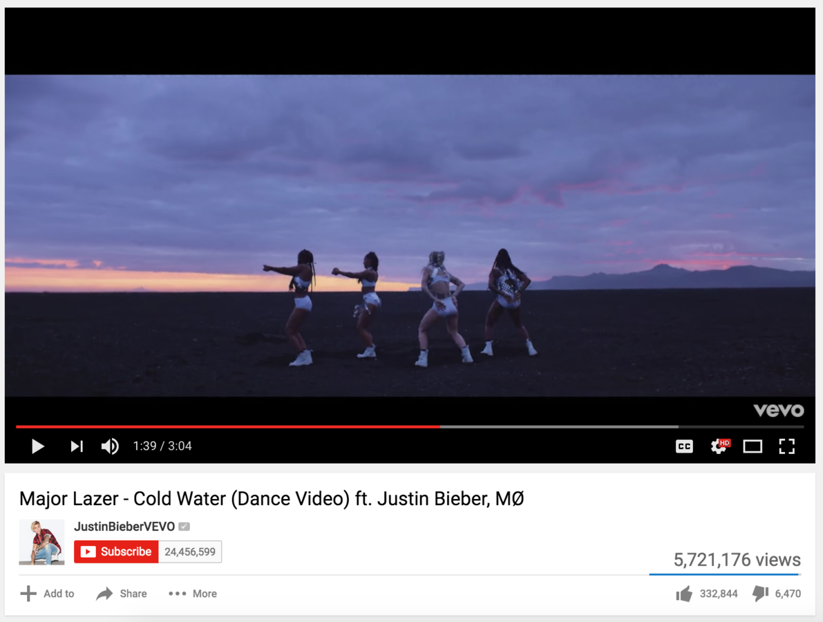Play the paused video
The height and width of the screenshot is (622, 823).
click(x=38, y=446)
